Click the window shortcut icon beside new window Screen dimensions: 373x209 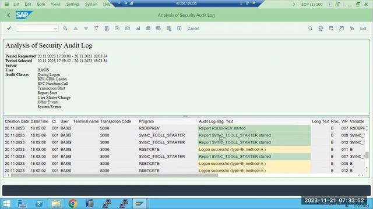[342, 28]
